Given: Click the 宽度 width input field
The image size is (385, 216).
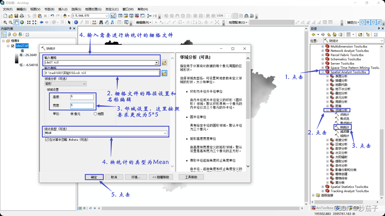Looking at the screenshot, I should tap(82, 106).
